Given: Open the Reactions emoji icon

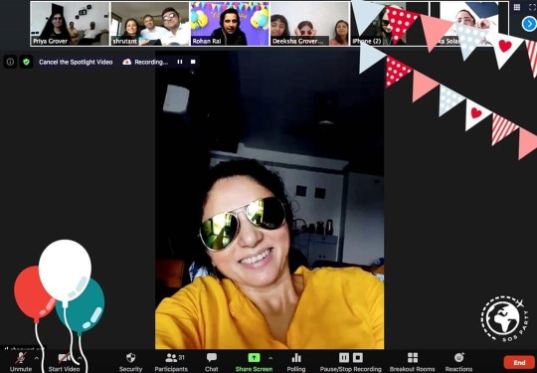Looking at the screenshot, I should click(458, 358).
